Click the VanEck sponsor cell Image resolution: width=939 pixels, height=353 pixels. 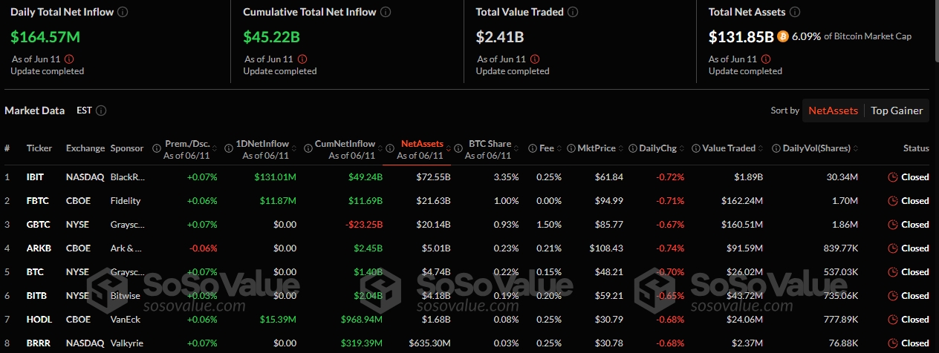(125, 320)
